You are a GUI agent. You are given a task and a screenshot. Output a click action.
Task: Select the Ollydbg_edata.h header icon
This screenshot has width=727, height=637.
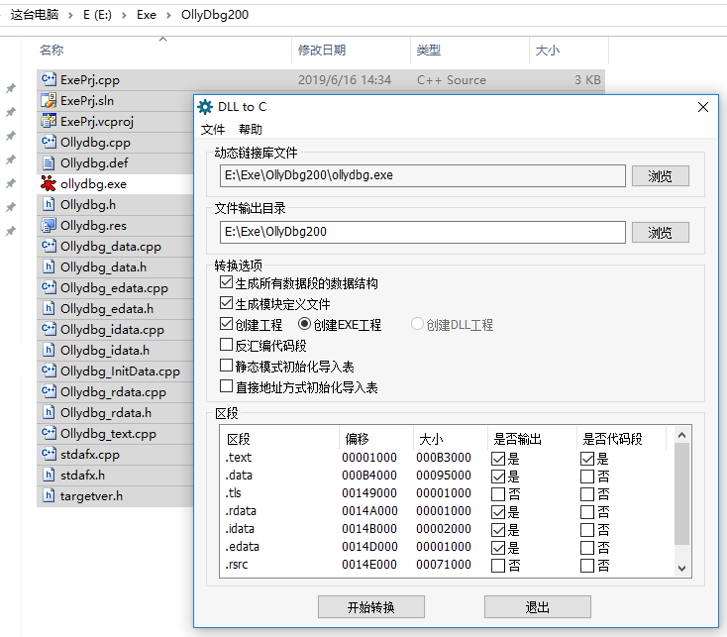point(49,309)
